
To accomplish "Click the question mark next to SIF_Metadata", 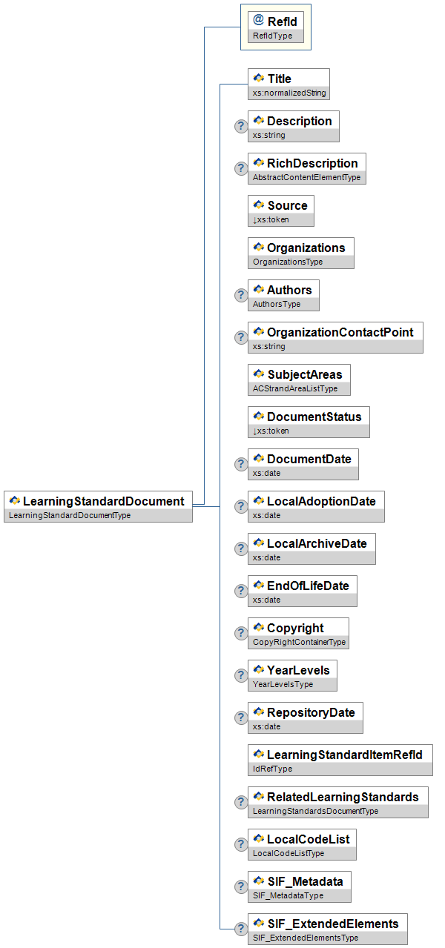I will click(x=240, y=886).
